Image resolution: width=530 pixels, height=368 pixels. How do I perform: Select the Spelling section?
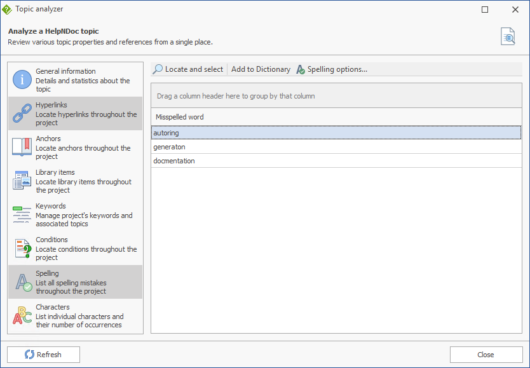click(x=76, y=282)
